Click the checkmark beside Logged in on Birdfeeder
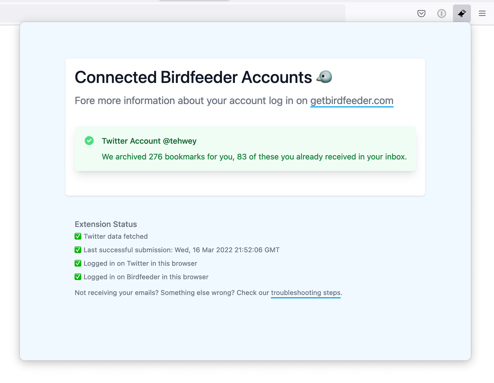 point(78,277)
